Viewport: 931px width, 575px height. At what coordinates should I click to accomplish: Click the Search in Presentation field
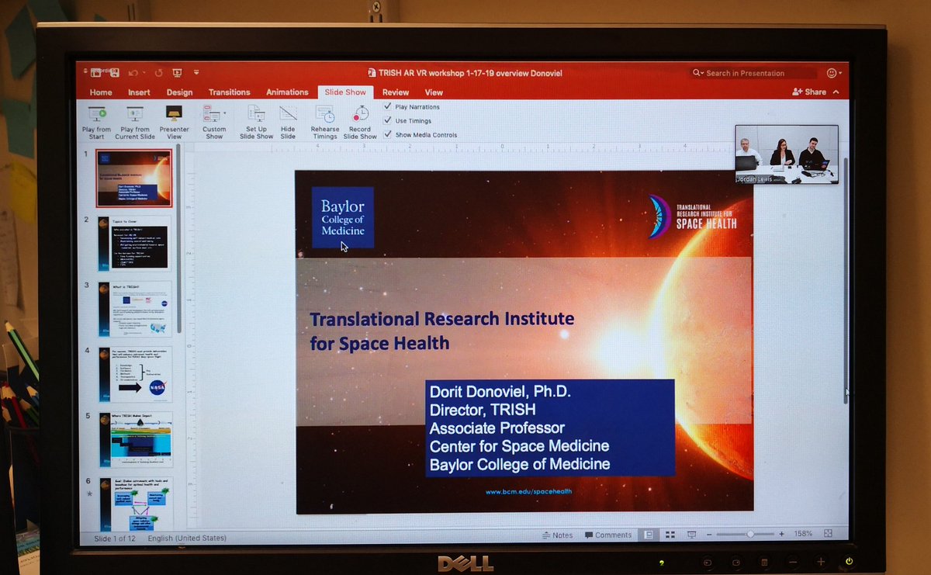753,73
